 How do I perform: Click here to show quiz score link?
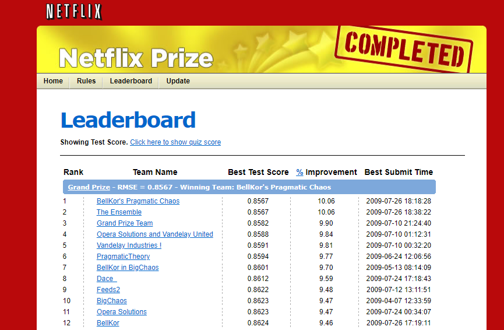(175, 142)
